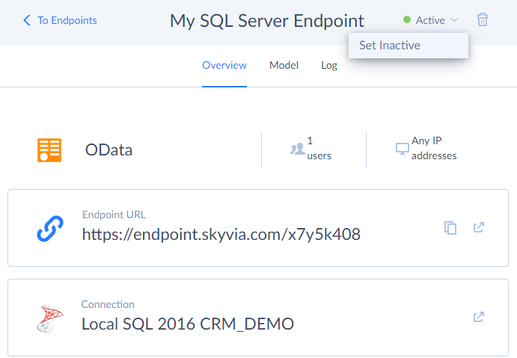Image resolution: width=517 pixels, height=358 pixels.
Task: Click Local SQL 2016 CRM_DEMO connection name
Action: pos(188,324)
